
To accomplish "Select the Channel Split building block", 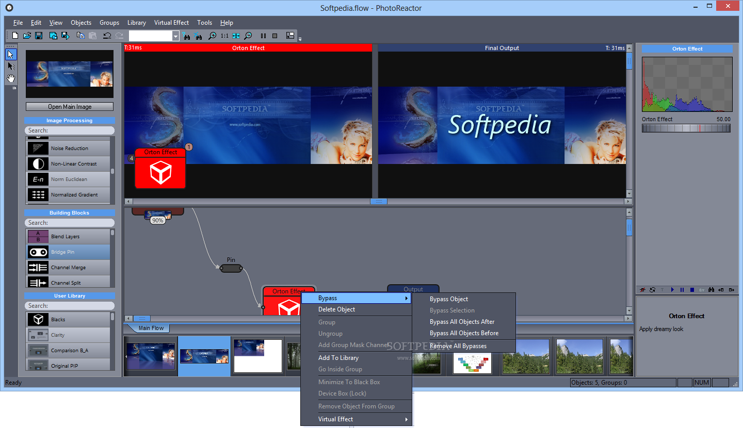I will pos(68,282).
